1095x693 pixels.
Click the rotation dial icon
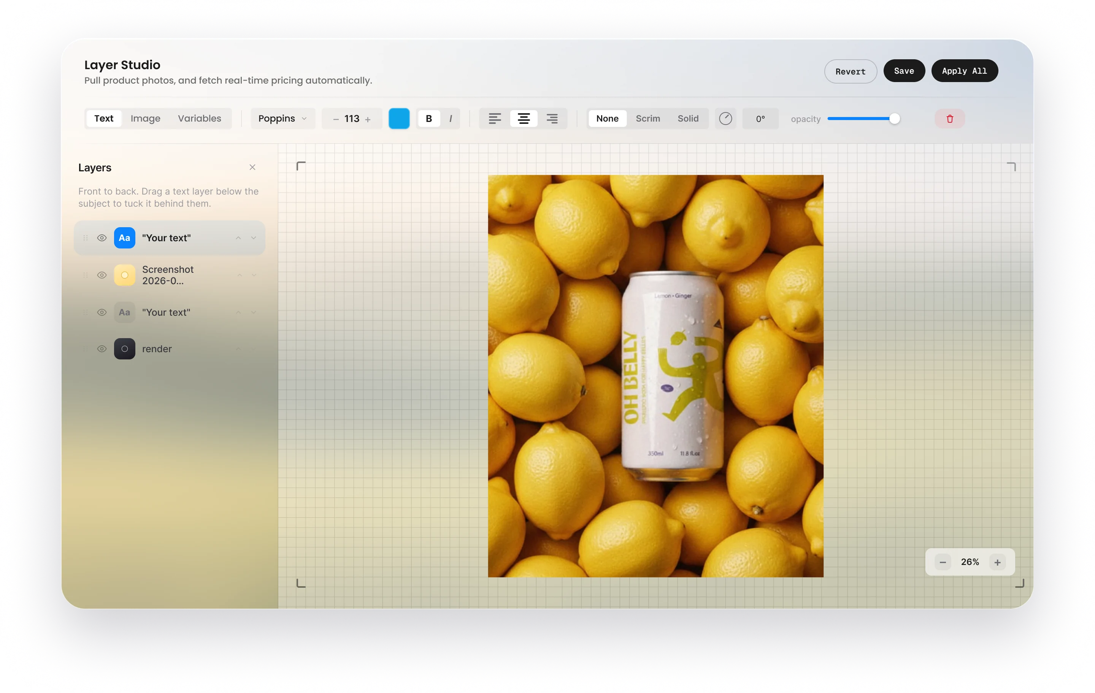pos(725,119)
